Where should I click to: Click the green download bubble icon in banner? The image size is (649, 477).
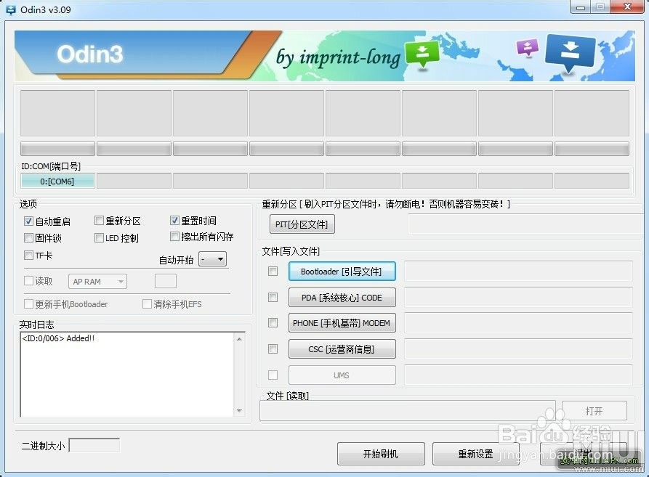point(422,53)
